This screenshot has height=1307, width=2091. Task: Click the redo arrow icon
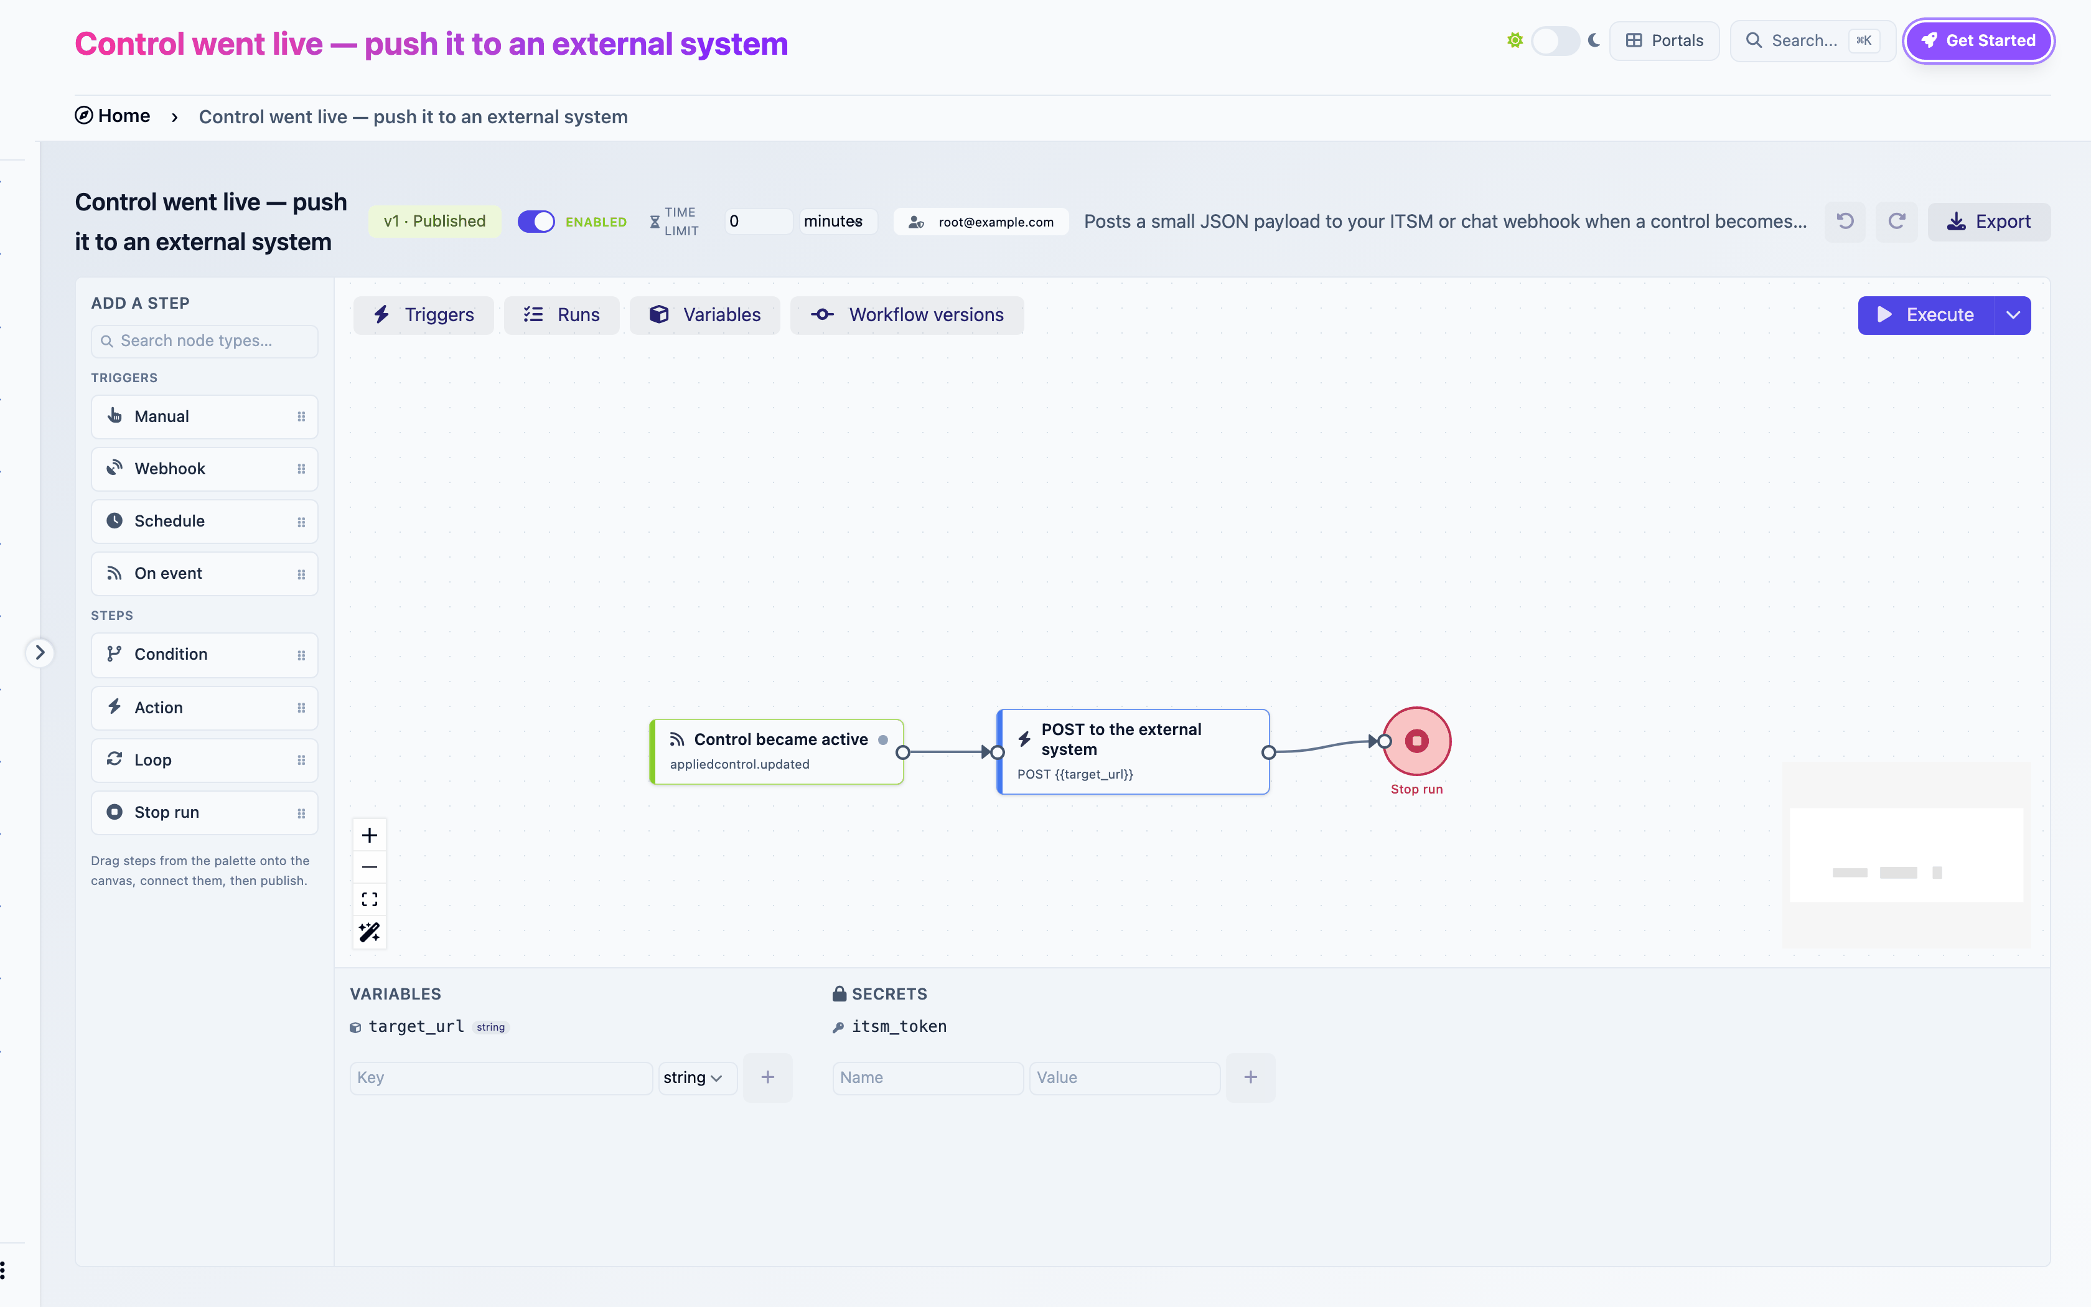pyautogui.click(x=1897, y=222)
